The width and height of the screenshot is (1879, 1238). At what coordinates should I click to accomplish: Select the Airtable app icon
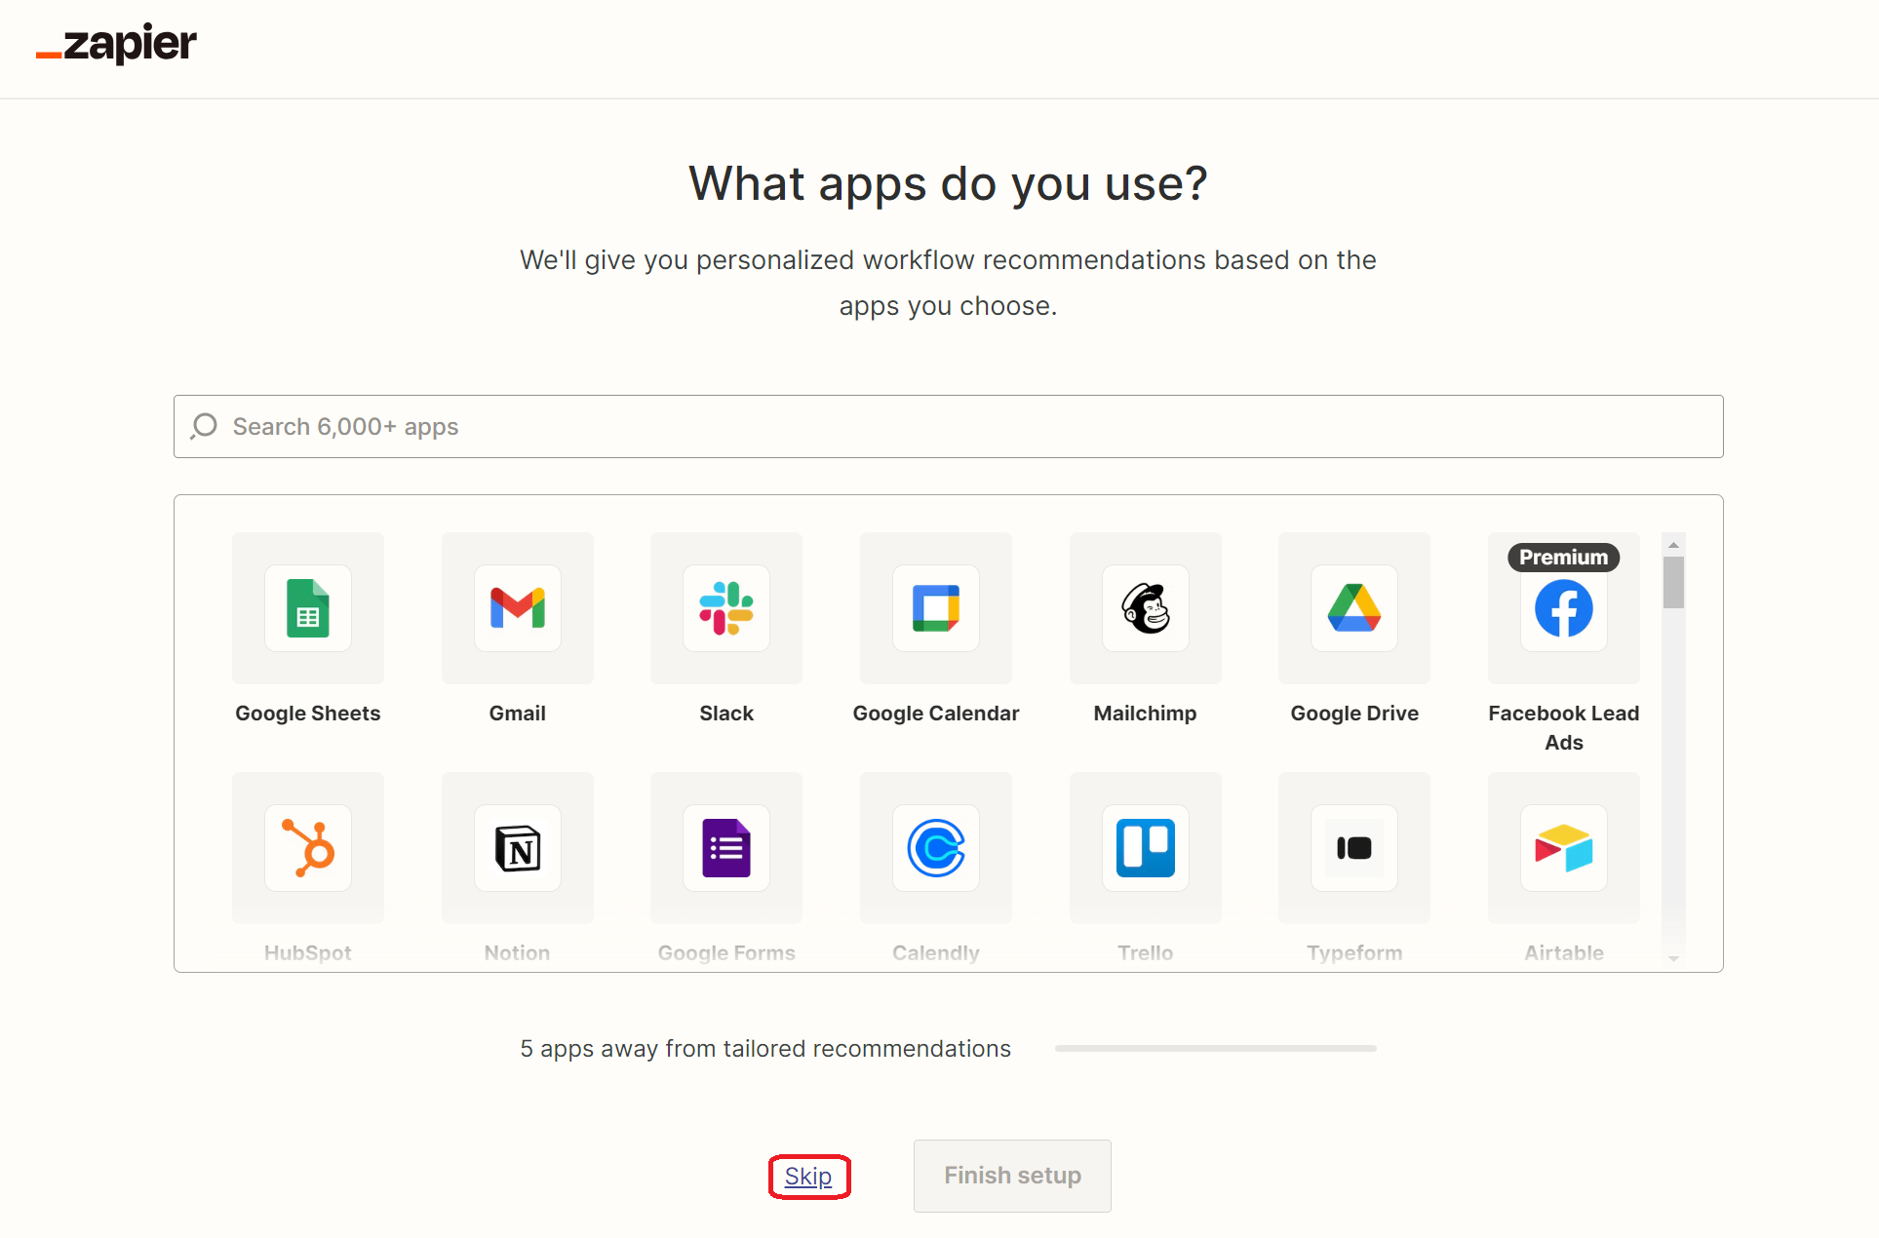click(1564, 848)
